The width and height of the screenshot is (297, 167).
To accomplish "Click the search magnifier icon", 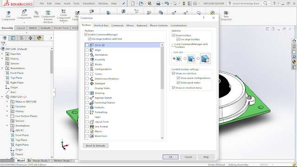I will [265, 3].
